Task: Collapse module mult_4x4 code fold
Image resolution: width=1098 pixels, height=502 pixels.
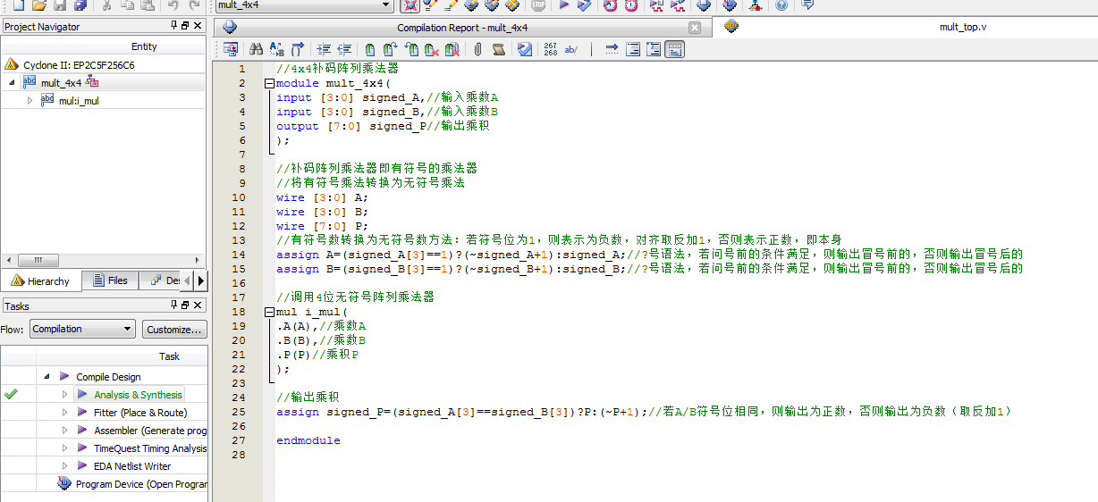Action: click(269, 83)
